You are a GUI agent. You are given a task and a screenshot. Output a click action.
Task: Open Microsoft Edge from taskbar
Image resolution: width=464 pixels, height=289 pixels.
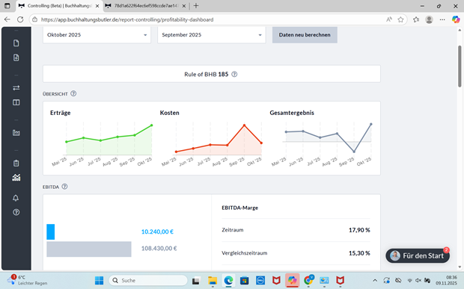pyautogui.click(x=228, y=281)
